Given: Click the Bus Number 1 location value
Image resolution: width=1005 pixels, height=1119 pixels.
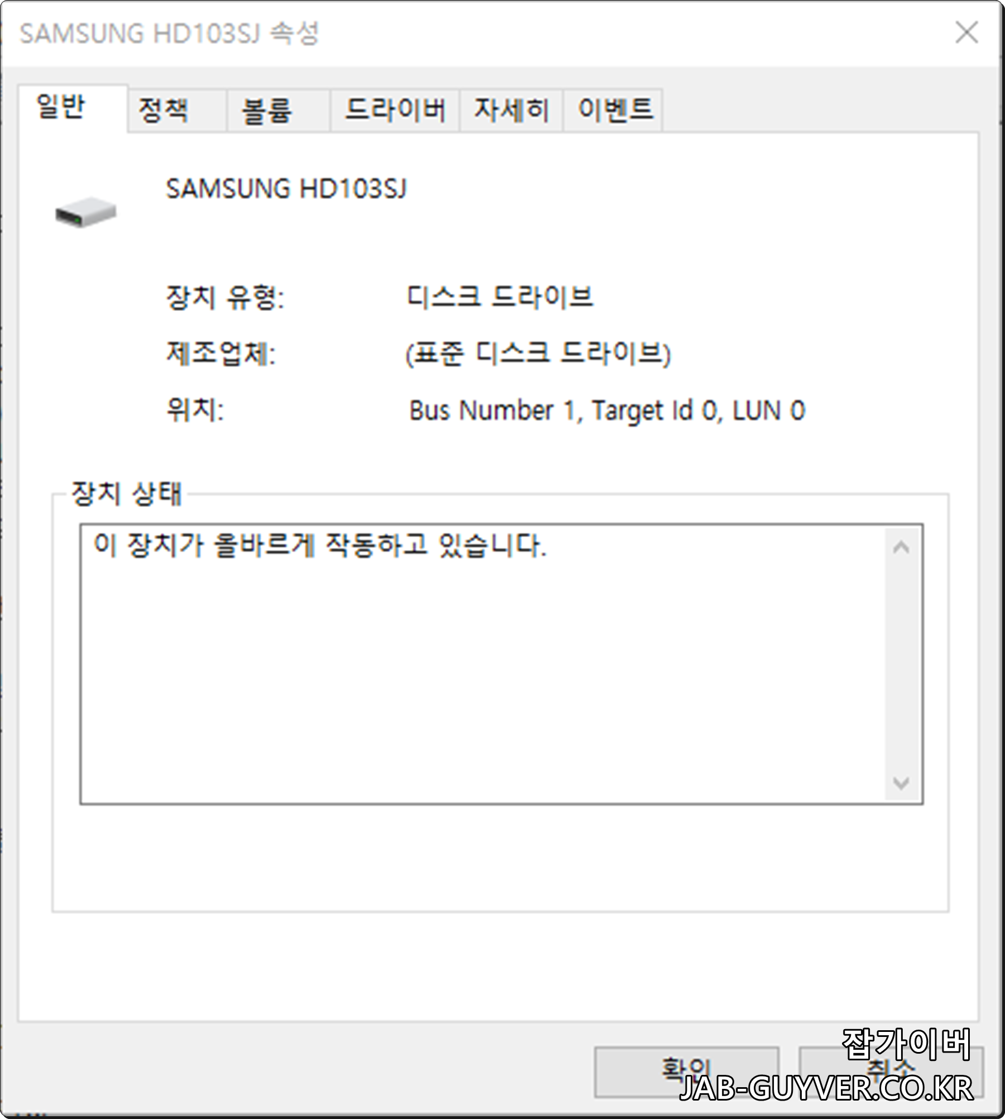Looking at the screenshot, I should [607, 410].
